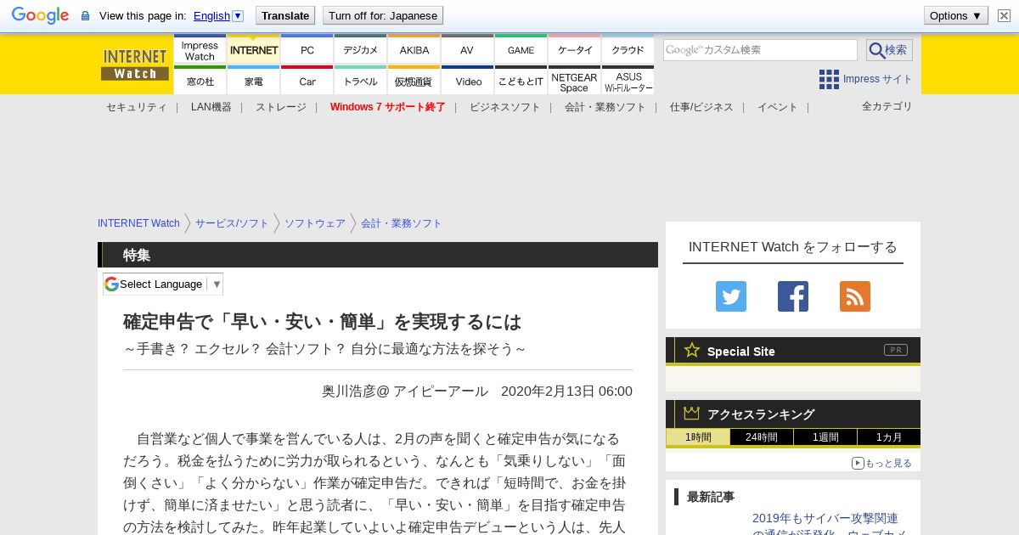Open the ビジネスソフト category link

[x=505, y=107]
